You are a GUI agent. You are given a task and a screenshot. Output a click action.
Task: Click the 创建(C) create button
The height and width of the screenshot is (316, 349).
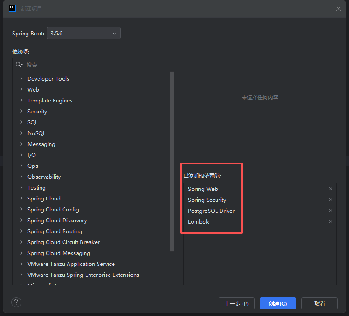(x=278, y=303)
